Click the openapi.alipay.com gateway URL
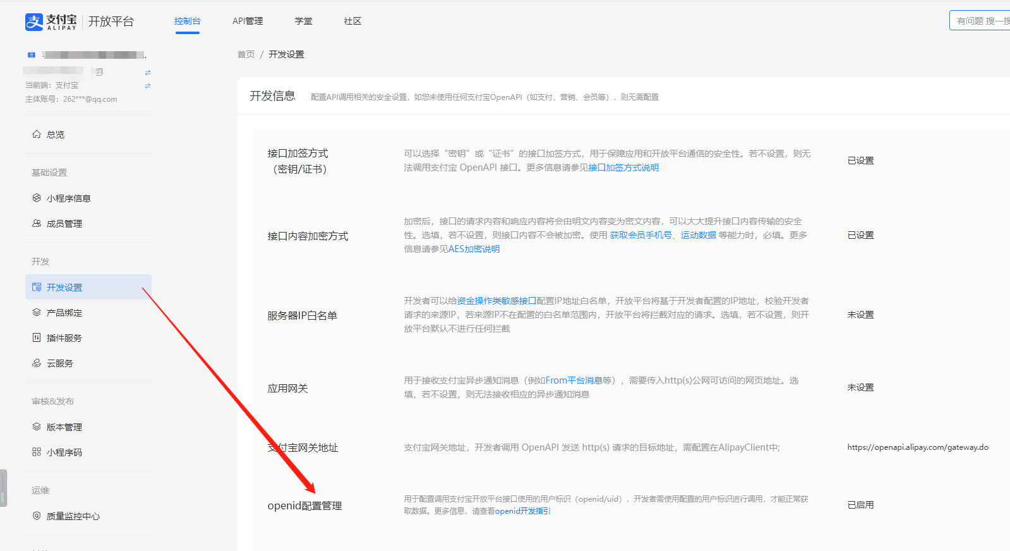Viewport: 1010px width, 551px height. tap(918, 447)
